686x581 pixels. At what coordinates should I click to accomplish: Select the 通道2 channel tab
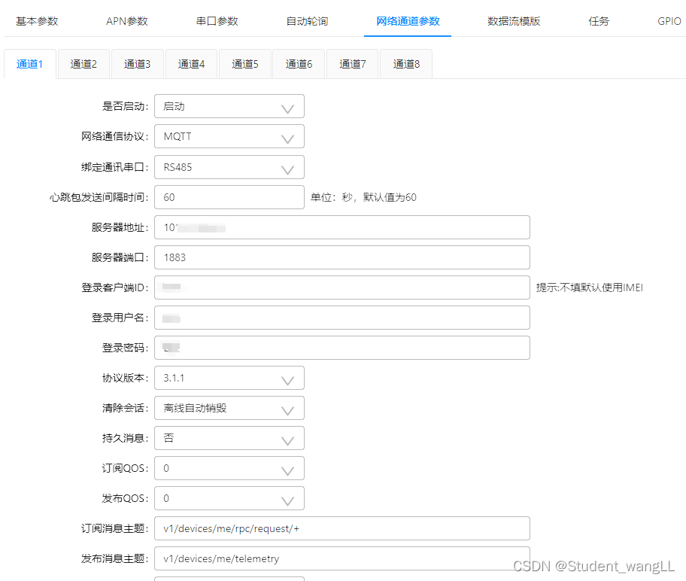click(83, 64)
